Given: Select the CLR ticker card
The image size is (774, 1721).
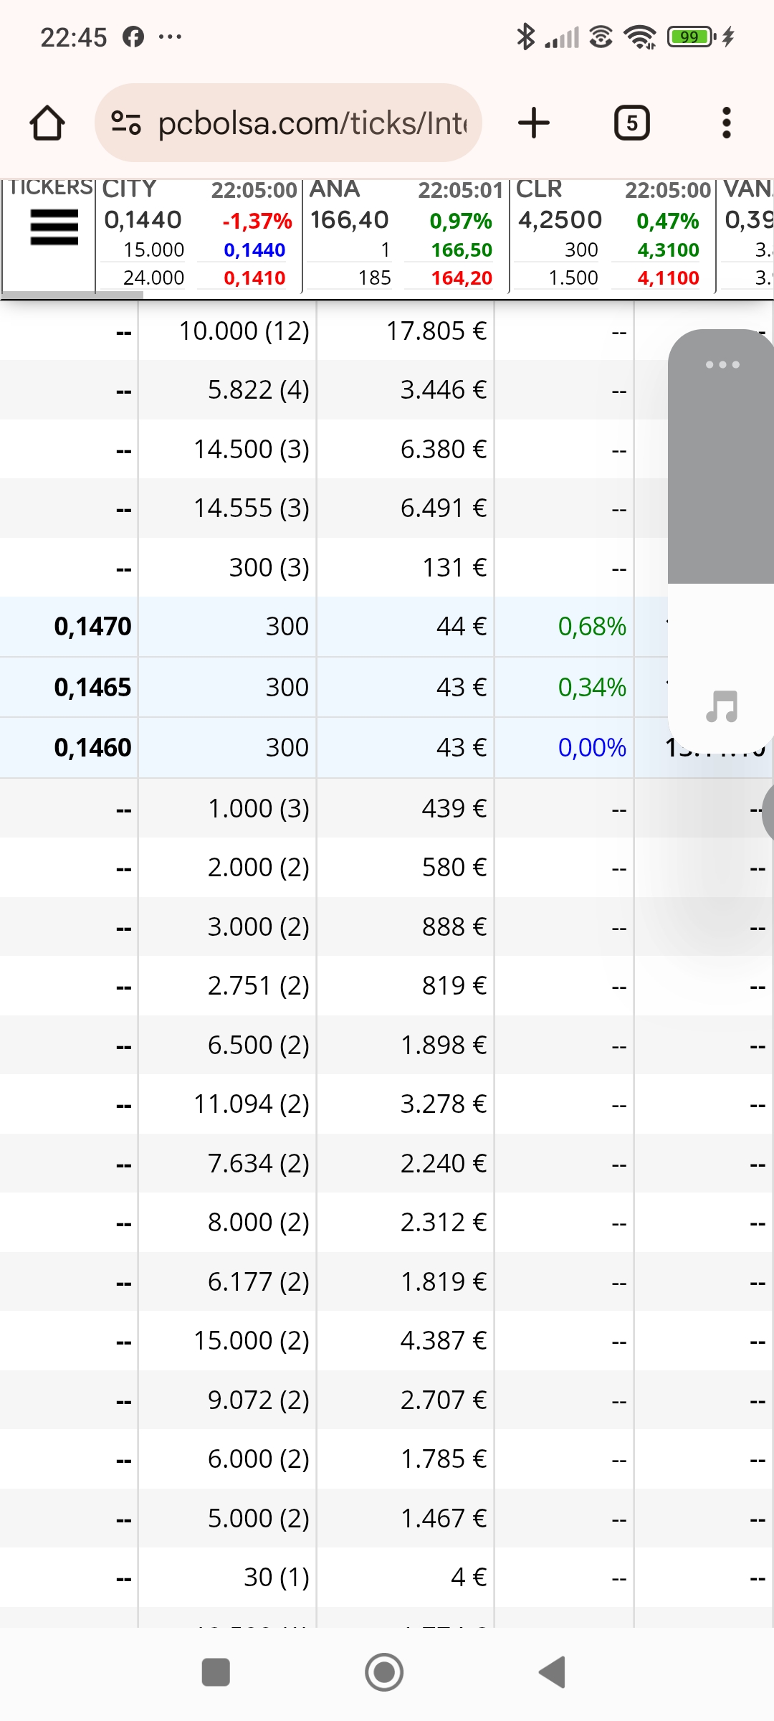Looking at the screenshot, I should coord(613,234).
